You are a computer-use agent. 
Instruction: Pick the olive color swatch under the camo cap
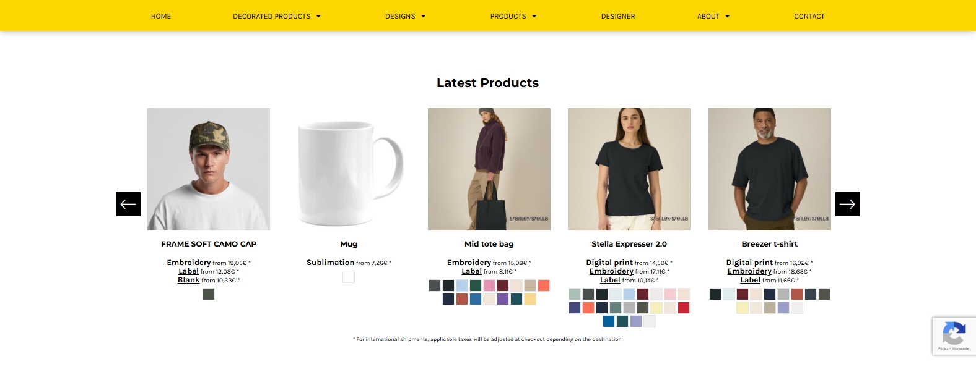coord(209,294)
